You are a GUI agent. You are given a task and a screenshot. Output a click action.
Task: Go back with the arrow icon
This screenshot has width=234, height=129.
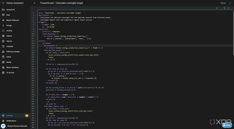click(x=35, y=3)
